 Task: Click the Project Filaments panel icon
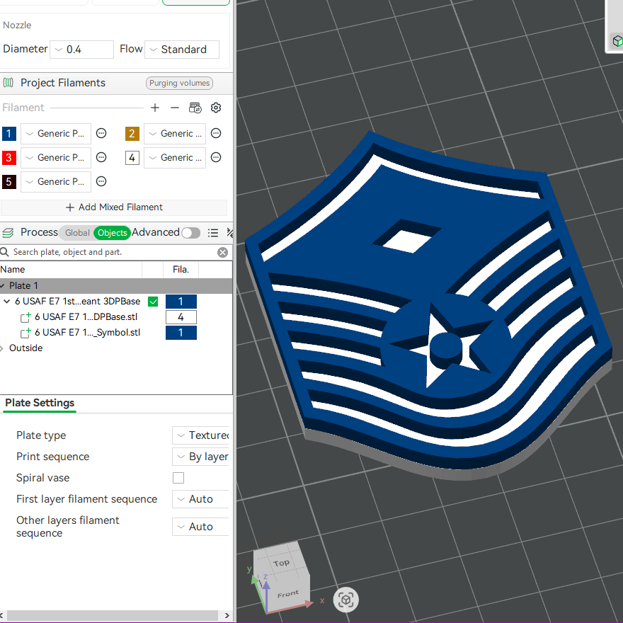(8, 83)
